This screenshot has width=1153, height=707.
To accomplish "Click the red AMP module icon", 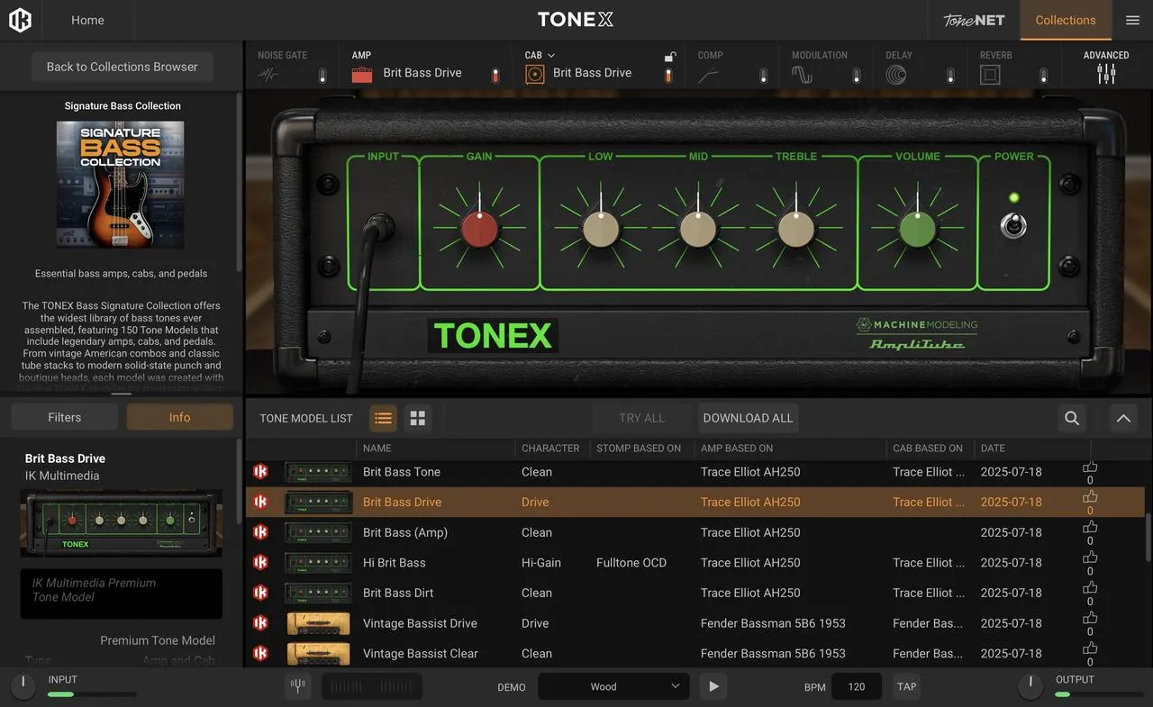I will click(x=362, y=75).
